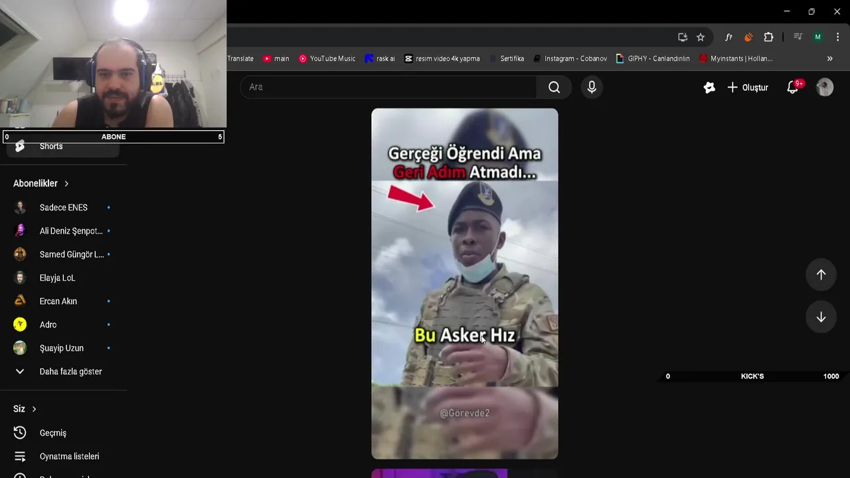Open the orange extension icon
The height and width of the screenshot is (478, 850).
748,37
